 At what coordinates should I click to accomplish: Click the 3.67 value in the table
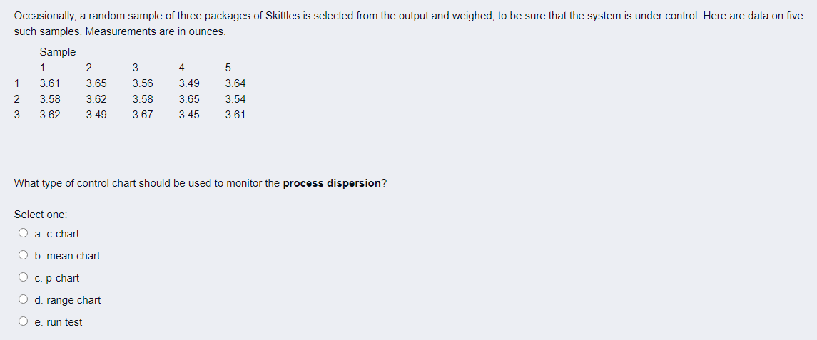(x=143, y=114)
